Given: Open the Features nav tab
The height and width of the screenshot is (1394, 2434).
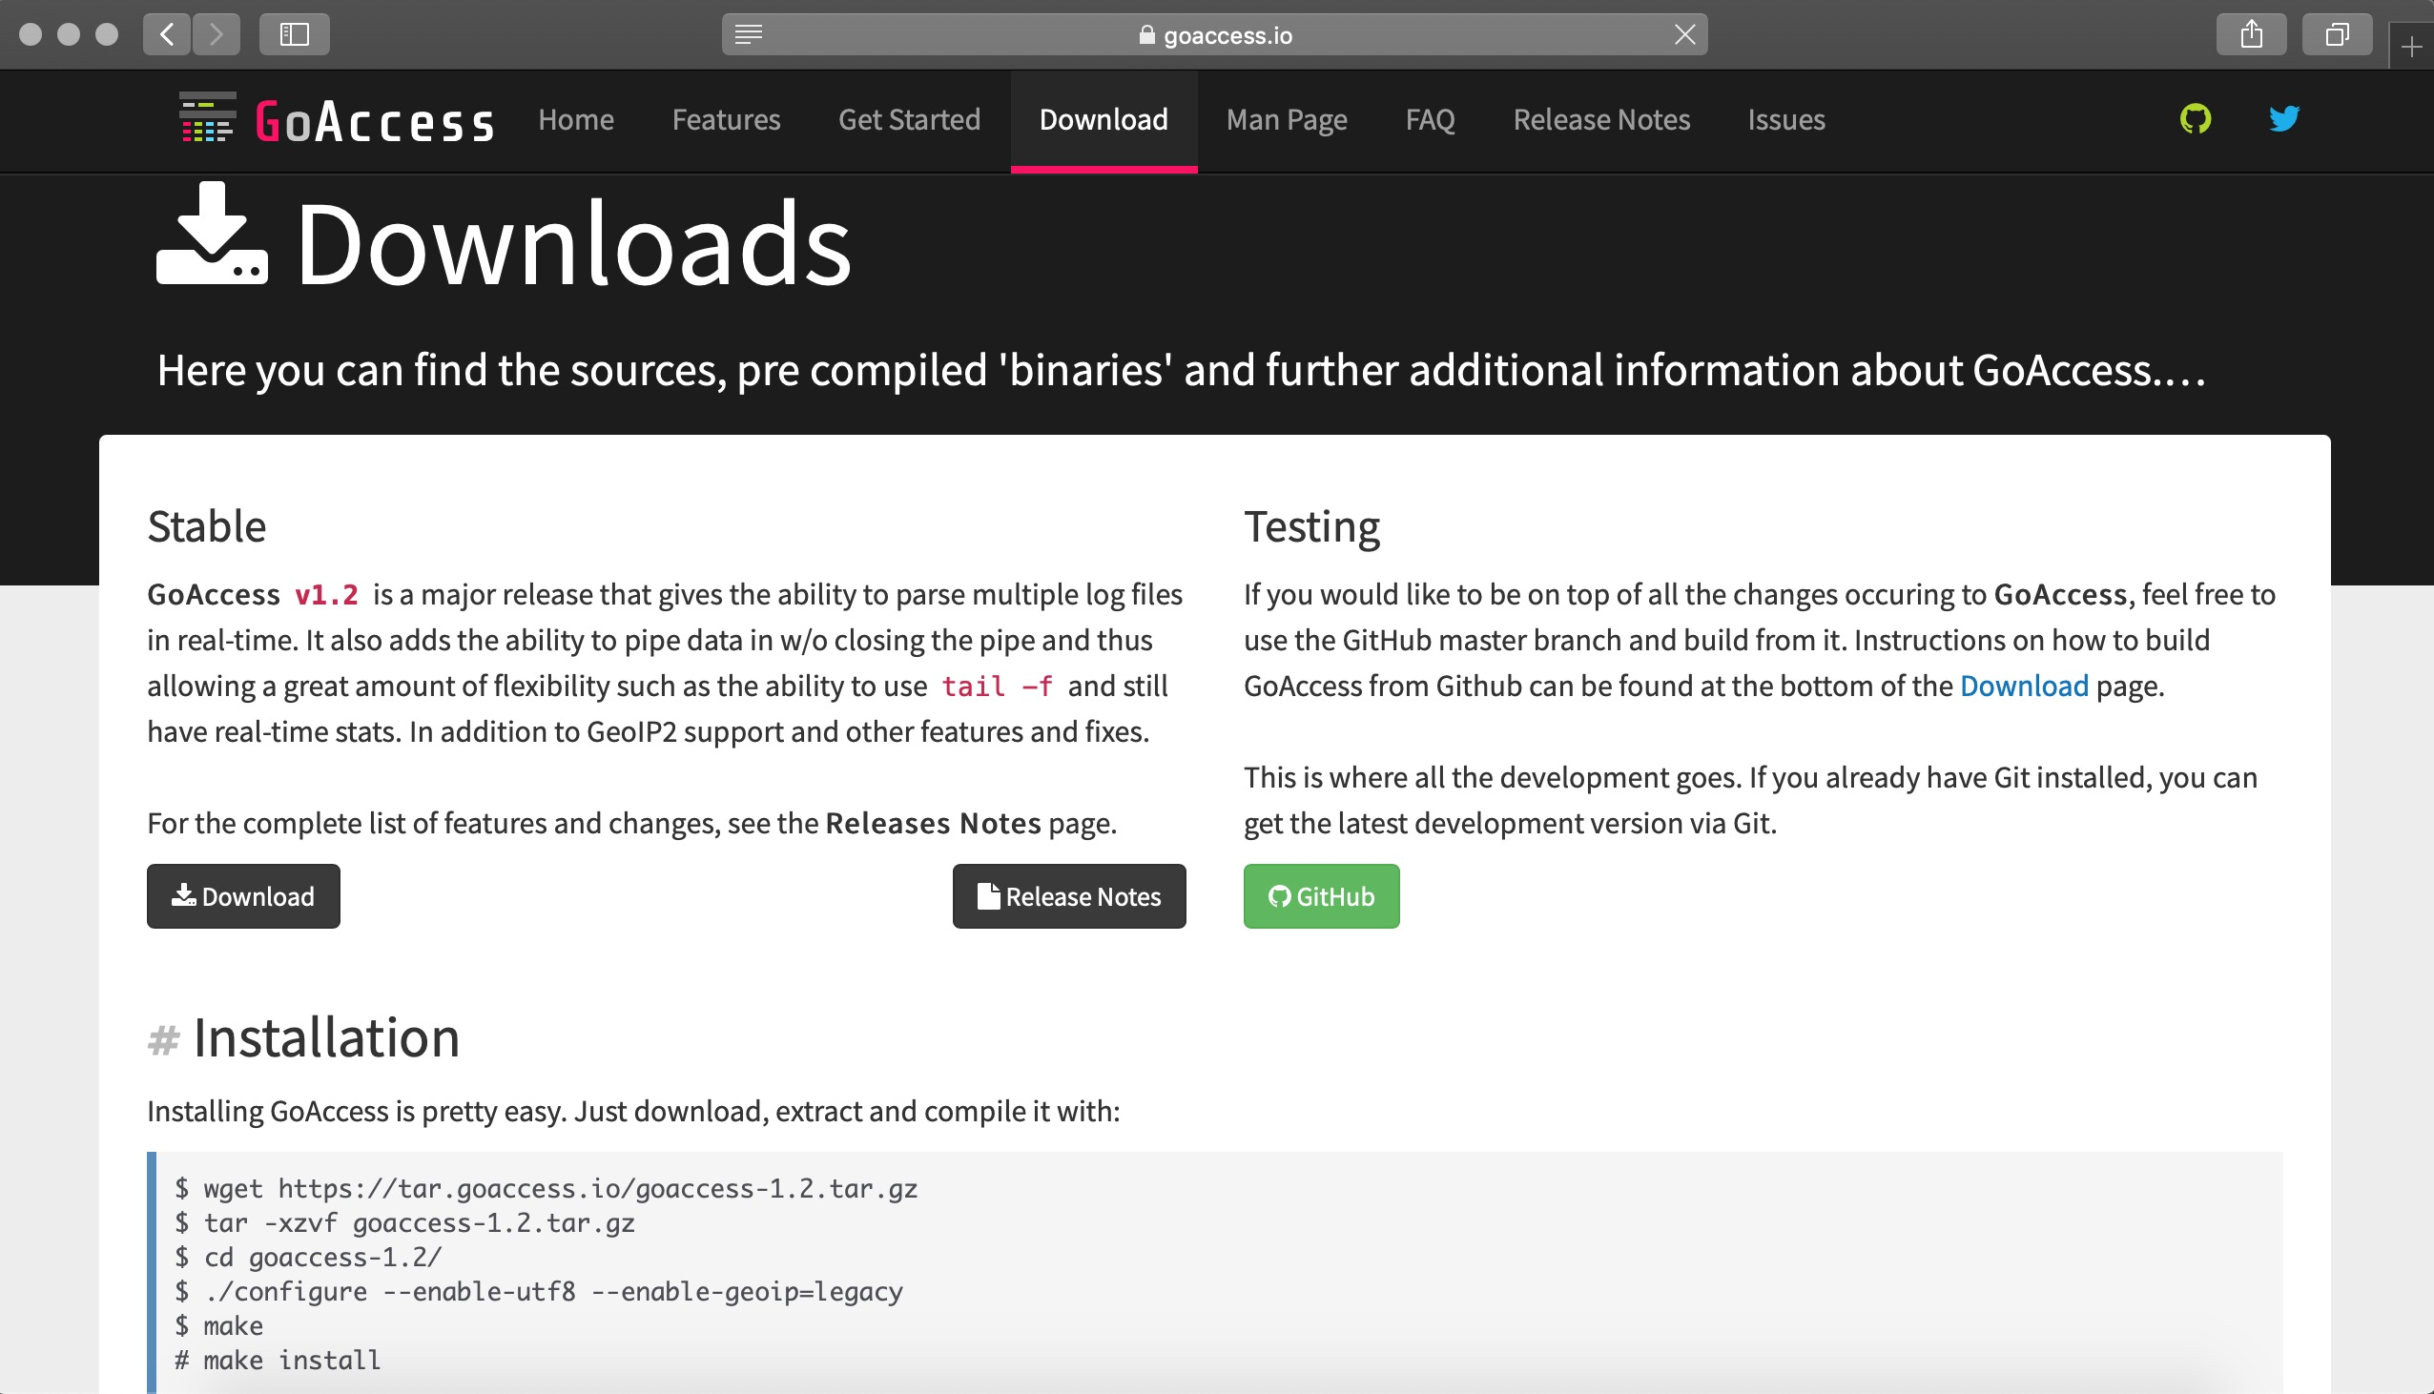Looking at the screenshot, I should pyautogui.click(x=726, y=120).
